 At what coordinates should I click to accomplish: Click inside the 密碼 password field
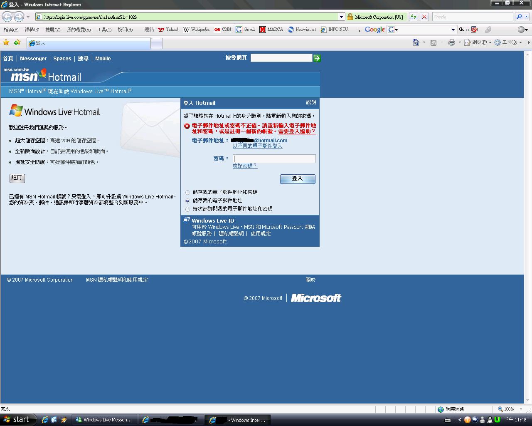tap(274, 159)
